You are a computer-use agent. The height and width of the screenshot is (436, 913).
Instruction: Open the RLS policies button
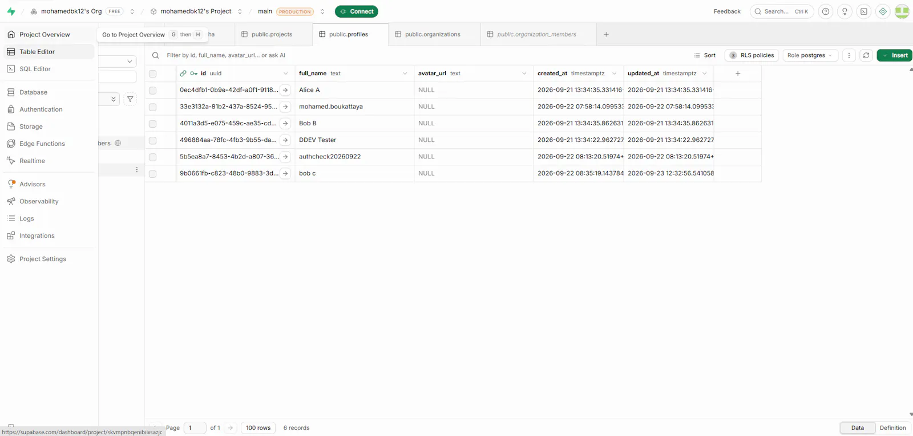click(752, 55)
